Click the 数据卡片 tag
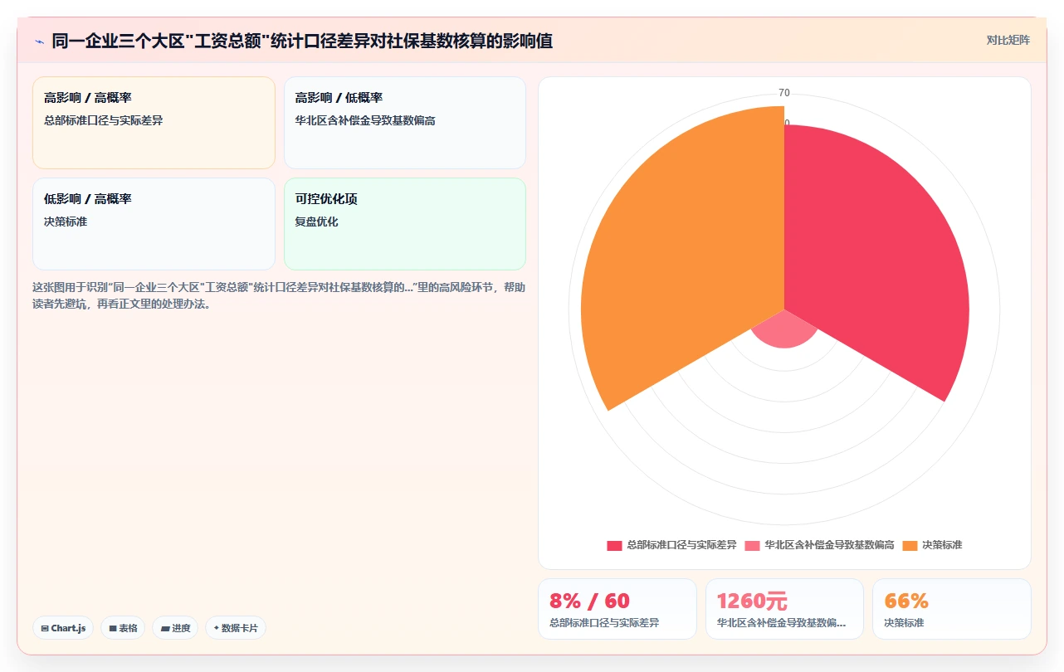This screenshot has width=1064, height=672. (x=236, y=628)
